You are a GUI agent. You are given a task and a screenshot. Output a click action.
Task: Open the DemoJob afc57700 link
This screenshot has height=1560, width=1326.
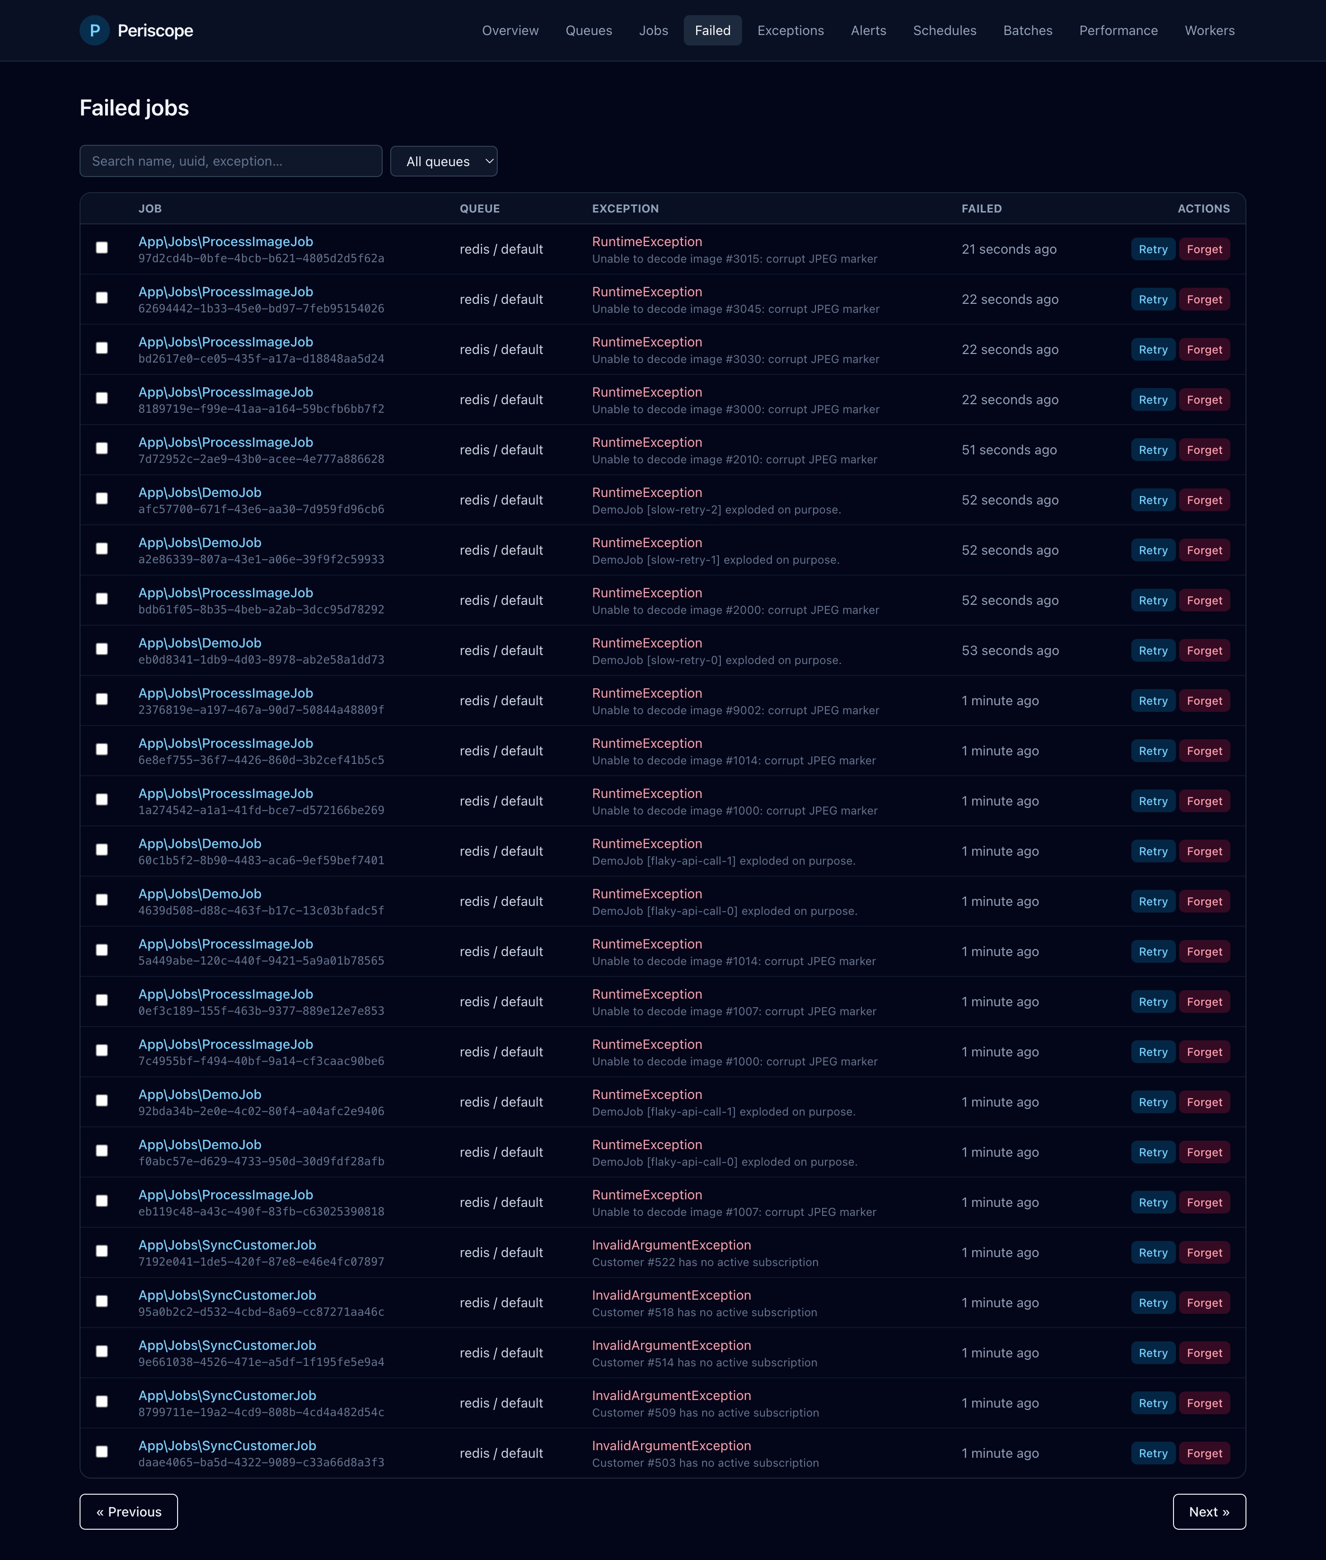(x=200, y=493)
